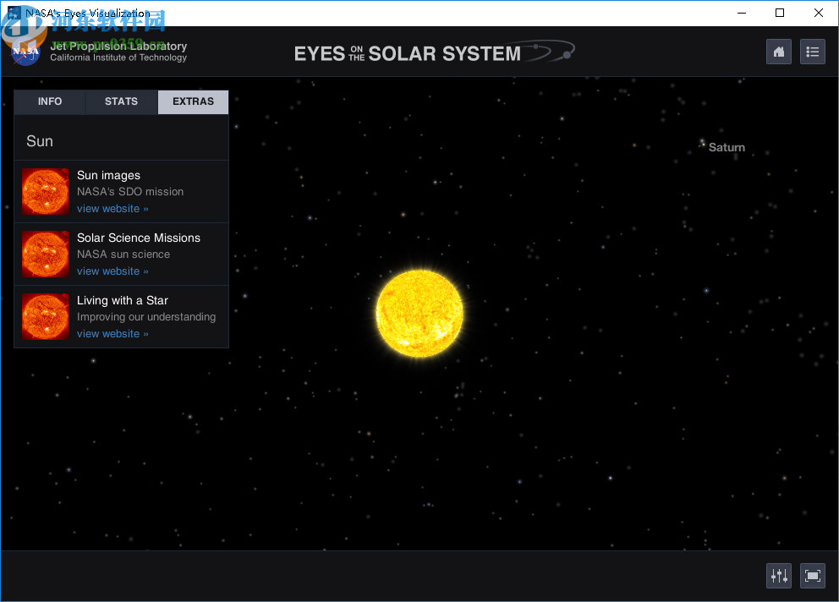The image size is (839, 602).
Task: Open the visual settings sliders icon
Action: click(778, 575)
